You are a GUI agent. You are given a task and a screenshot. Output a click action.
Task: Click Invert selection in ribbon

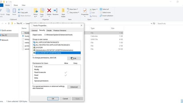pyautogui.click(x=106, y=16)
